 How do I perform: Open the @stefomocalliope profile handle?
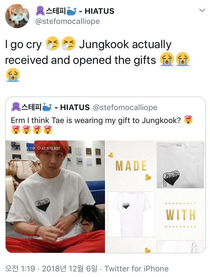pyautogui.click(x=67, y=21)
